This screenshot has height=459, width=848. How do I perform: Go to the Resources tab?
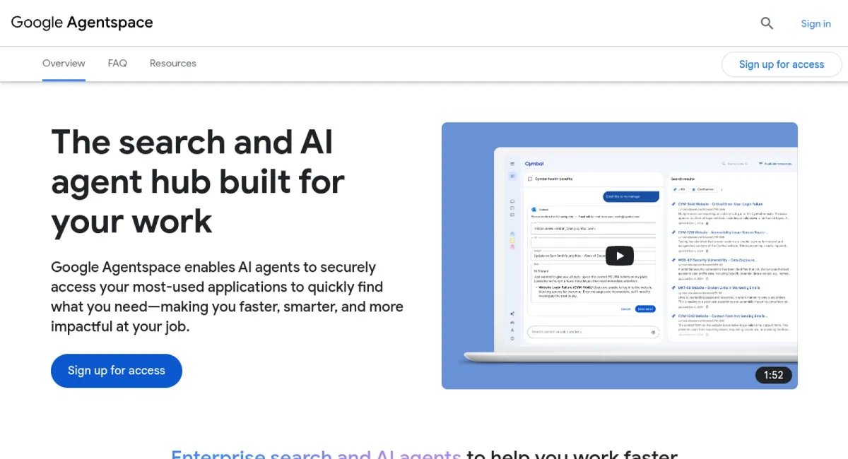(x=173, y=64)
